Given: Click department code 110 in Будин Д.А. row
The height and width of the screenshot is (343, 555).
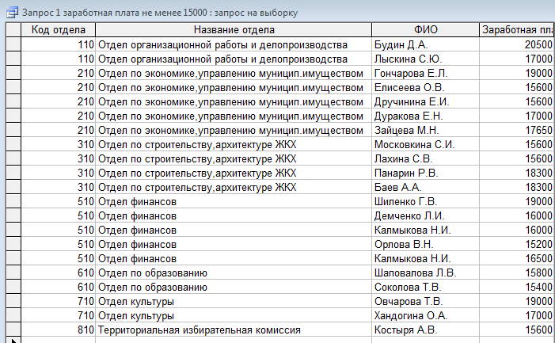Looking at the screenshot, I should 59,44.
